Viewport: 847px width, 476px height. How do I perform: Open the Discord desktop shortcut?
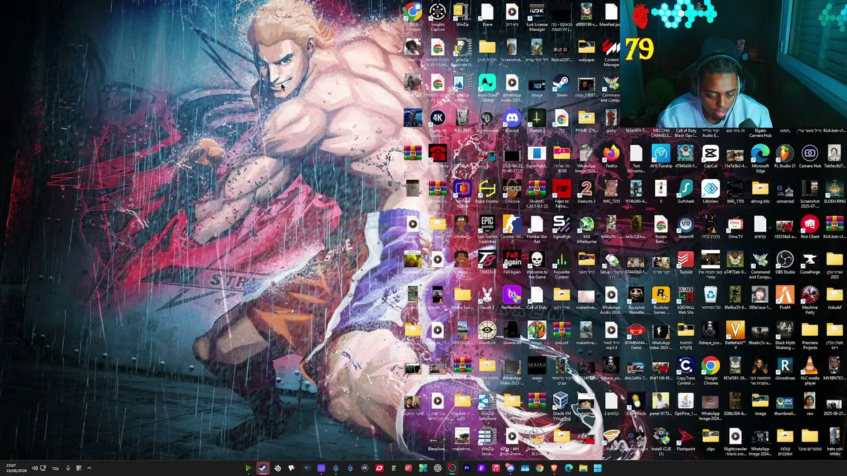(512, 122)
